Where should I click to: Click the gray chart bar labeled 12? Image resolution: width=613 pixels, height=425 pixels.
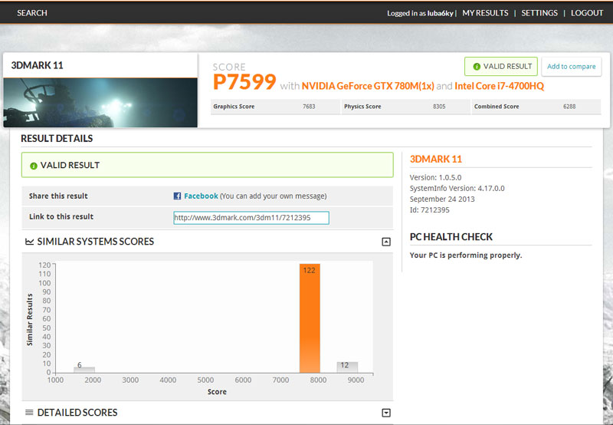[347, 367]
